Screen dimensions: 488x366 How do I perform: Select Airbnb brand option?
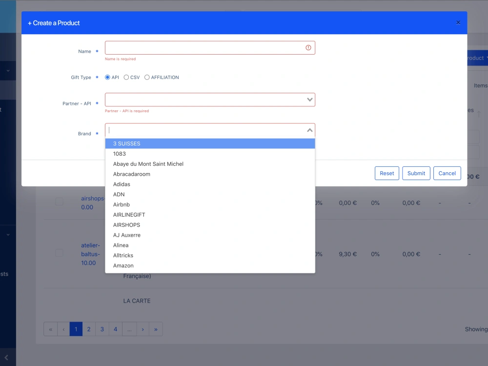tap(210, 204)
